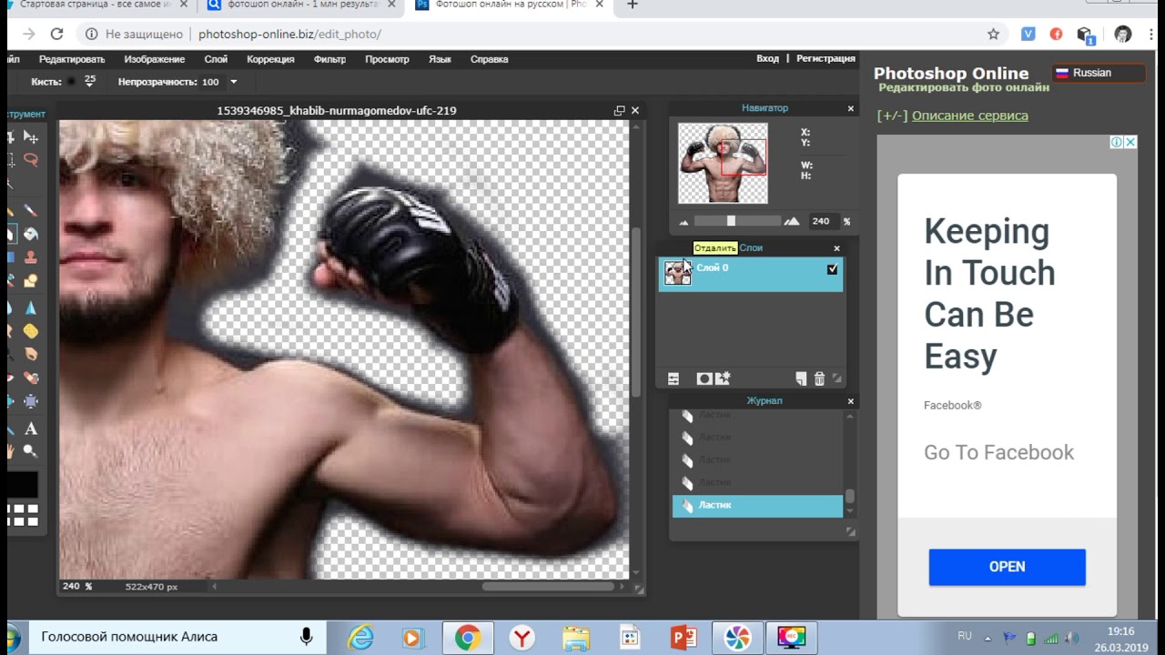The image size is (1165, 655).
Task: Select the Zoom magnifier tool
Action: click(x=30, y=451)
